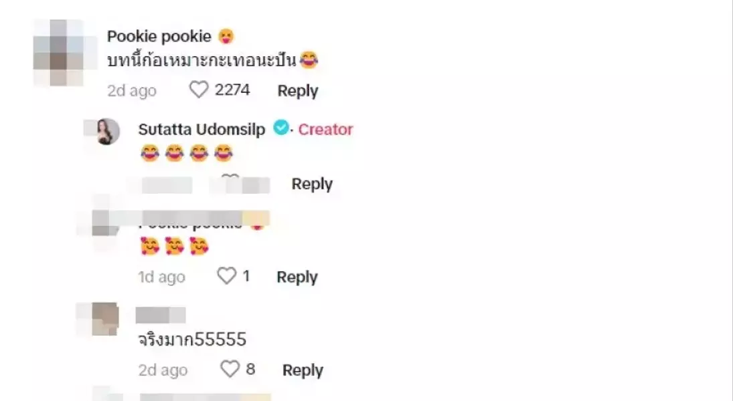Reply to the Pookie pookie comment
This screenshot has height=401, width=733.
297,91
